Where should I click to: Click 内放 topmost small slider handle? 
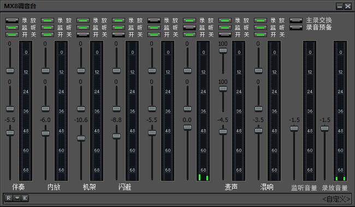[45, 71]
